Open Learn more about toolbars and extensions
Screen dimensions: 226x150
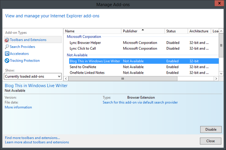point(37,142)
